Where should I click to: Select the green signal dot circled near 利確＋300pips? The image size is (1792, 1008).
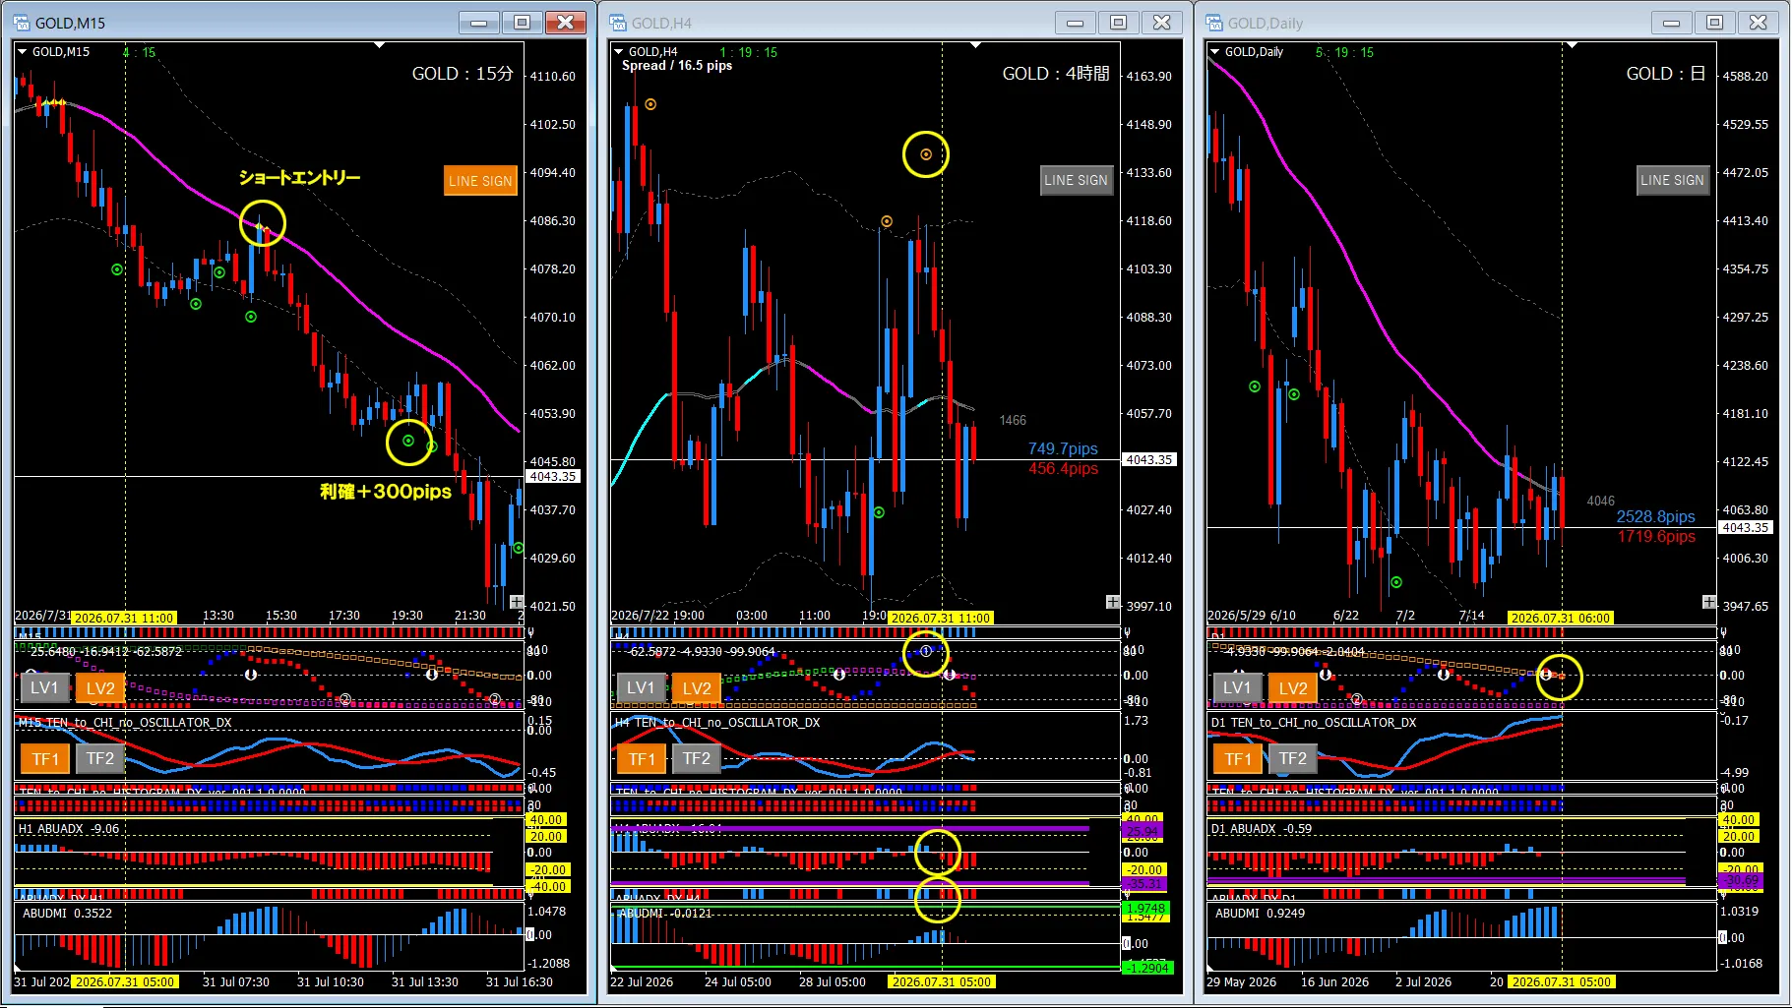tap(408, 441)
